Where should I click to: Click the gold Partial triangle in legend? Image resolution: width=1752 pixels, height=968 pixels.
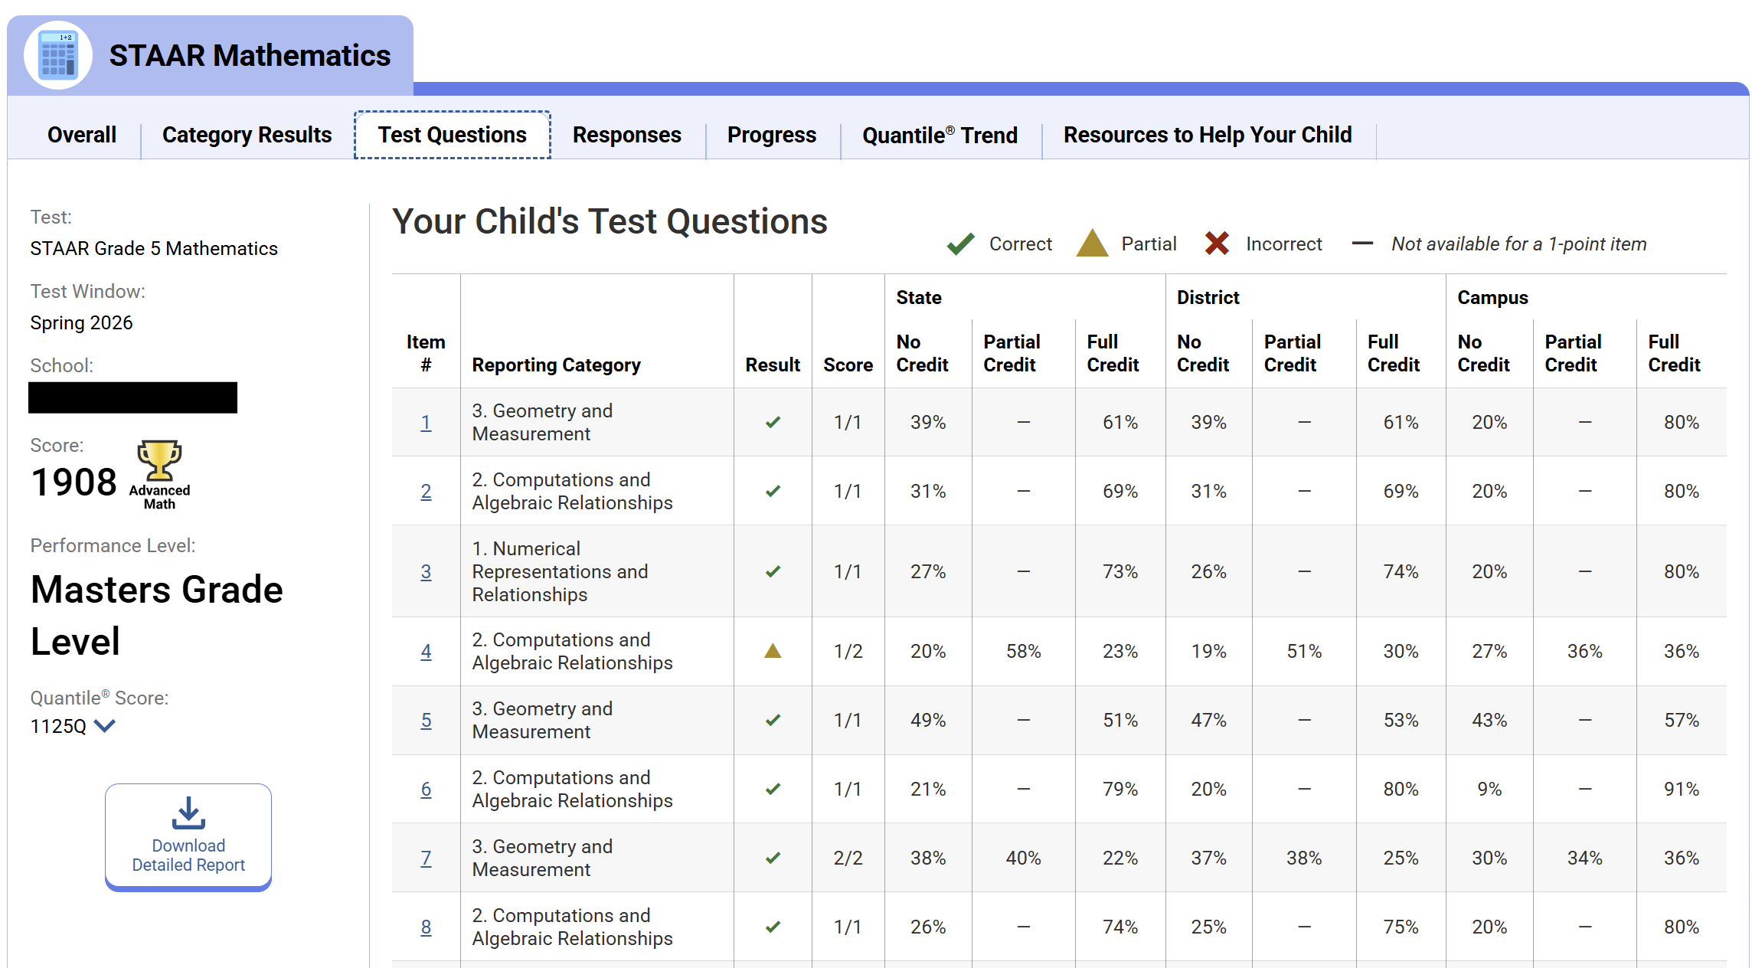[x=1092, y=244]
